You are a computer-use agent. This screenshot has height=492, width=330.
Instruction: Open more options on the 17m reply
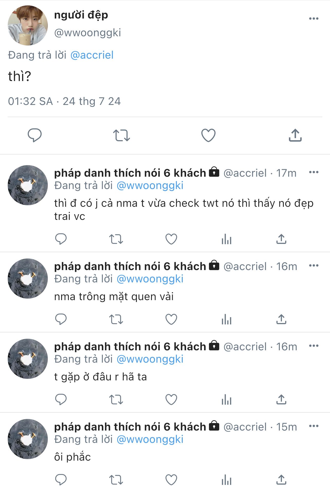pos(314,172)
